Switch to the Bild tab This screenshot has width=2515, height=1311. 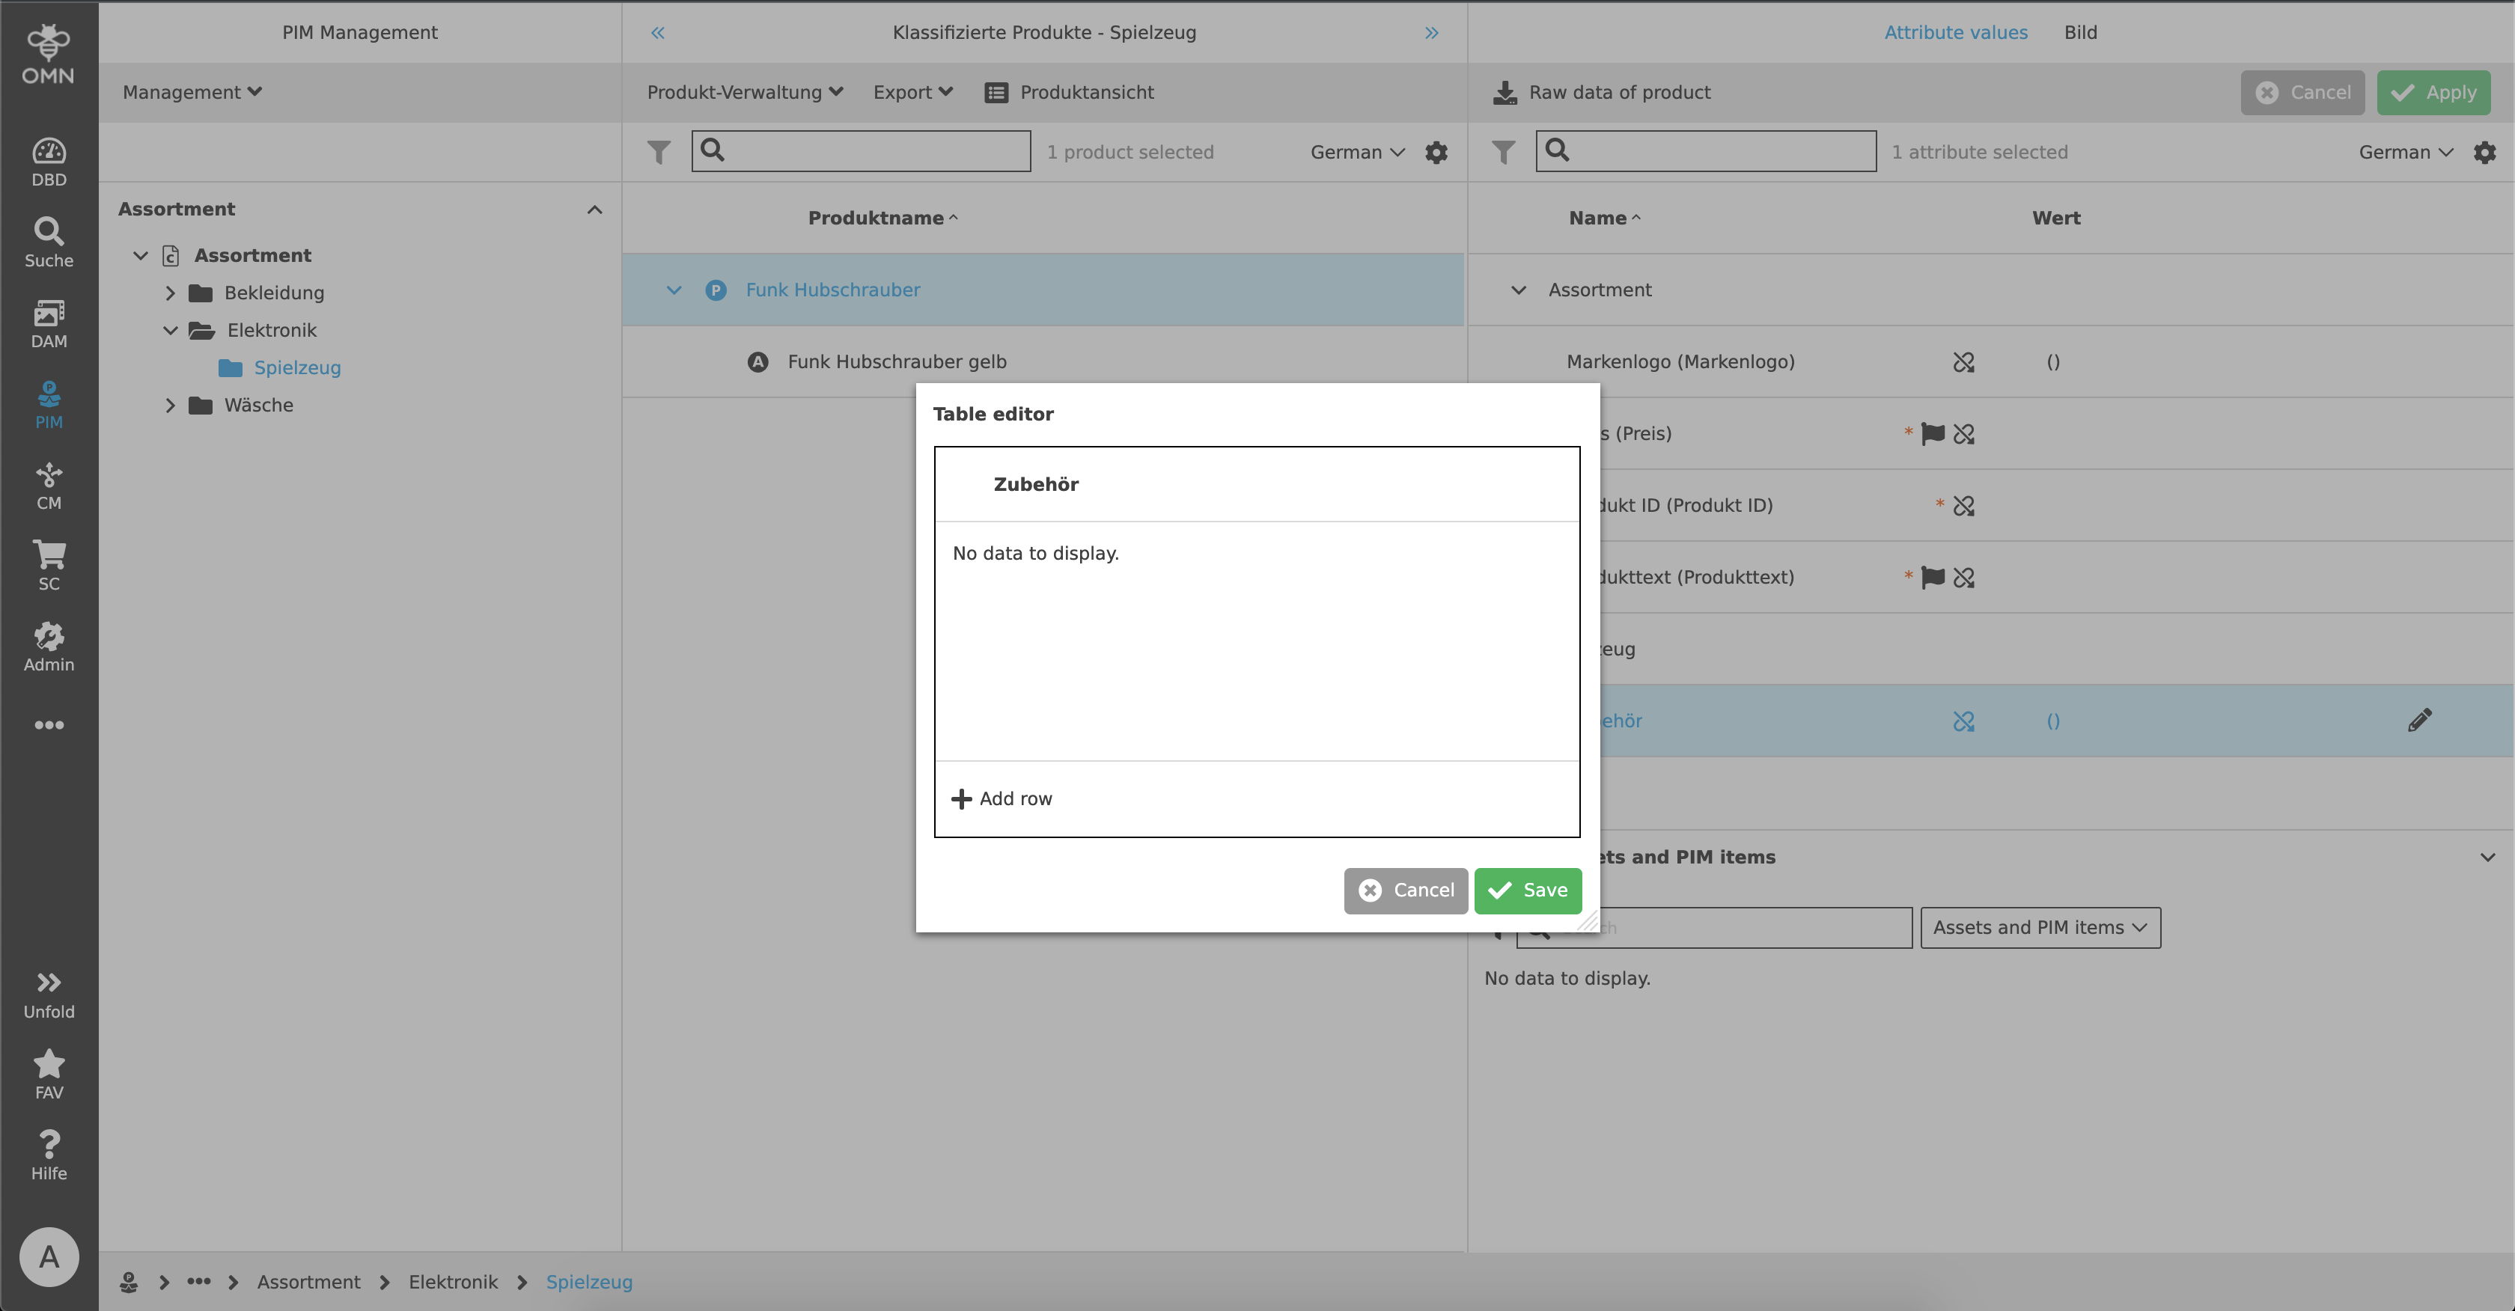[2081, 31]
